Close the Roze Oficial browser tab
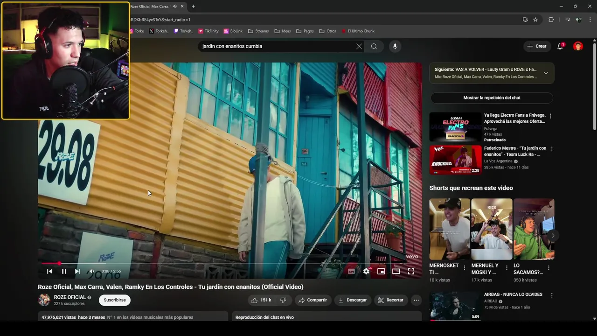Viewport: 597px width, 336px height. tap(182, 6)
